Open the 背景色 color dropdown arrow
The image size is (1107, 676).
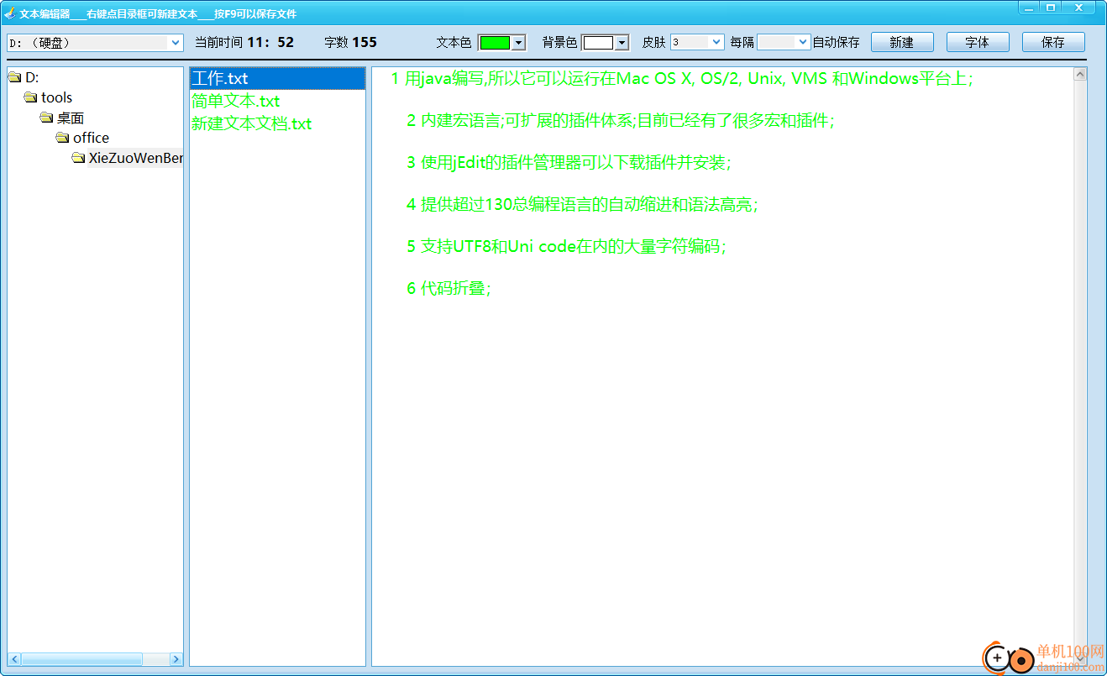622,43
